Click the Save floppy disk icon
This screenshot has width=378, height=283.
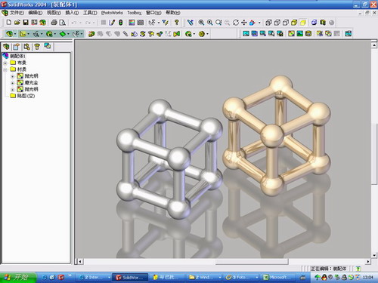(26, 23)
